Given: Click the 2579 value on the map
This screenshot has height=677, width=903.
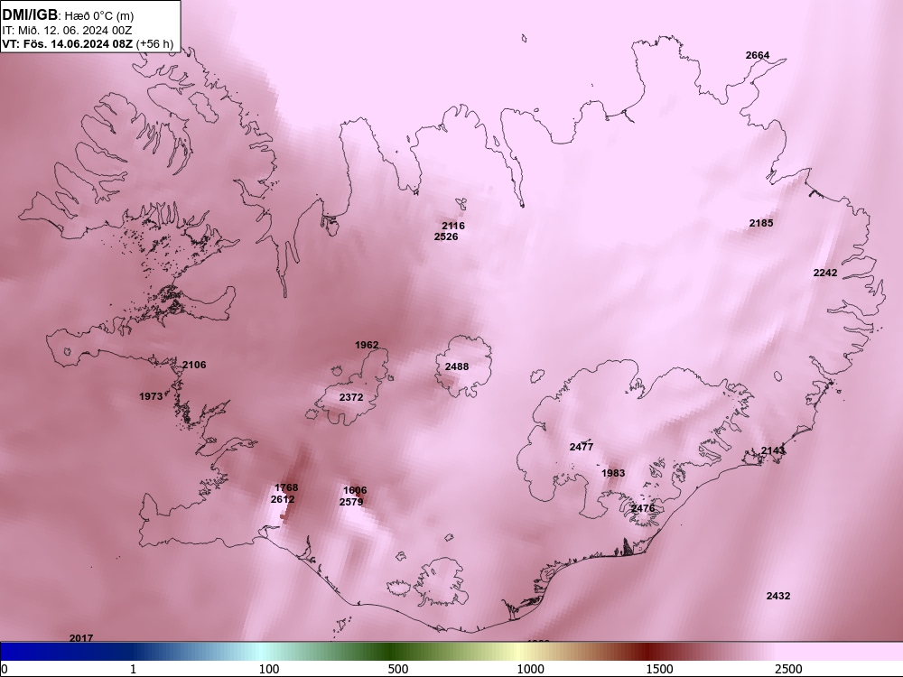Looking at the screenshot, I should (x=351, y=502).
